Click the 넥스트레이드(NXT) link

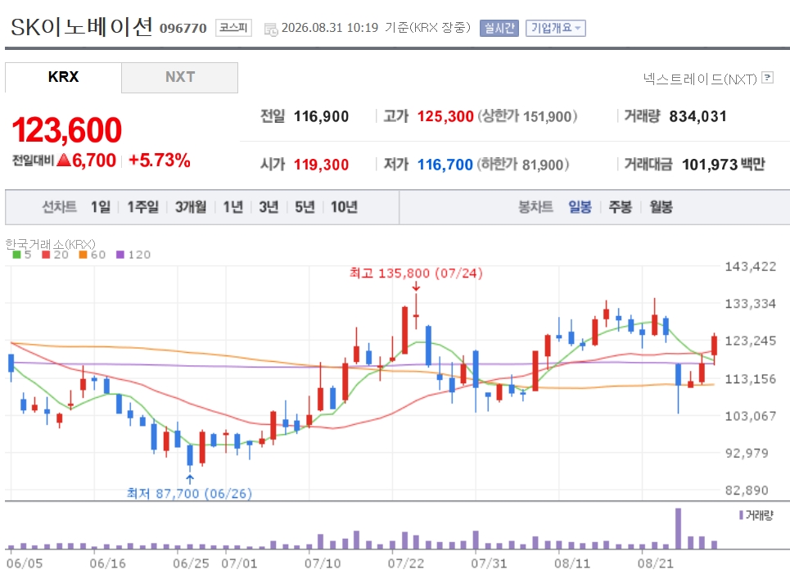(700, 79)
